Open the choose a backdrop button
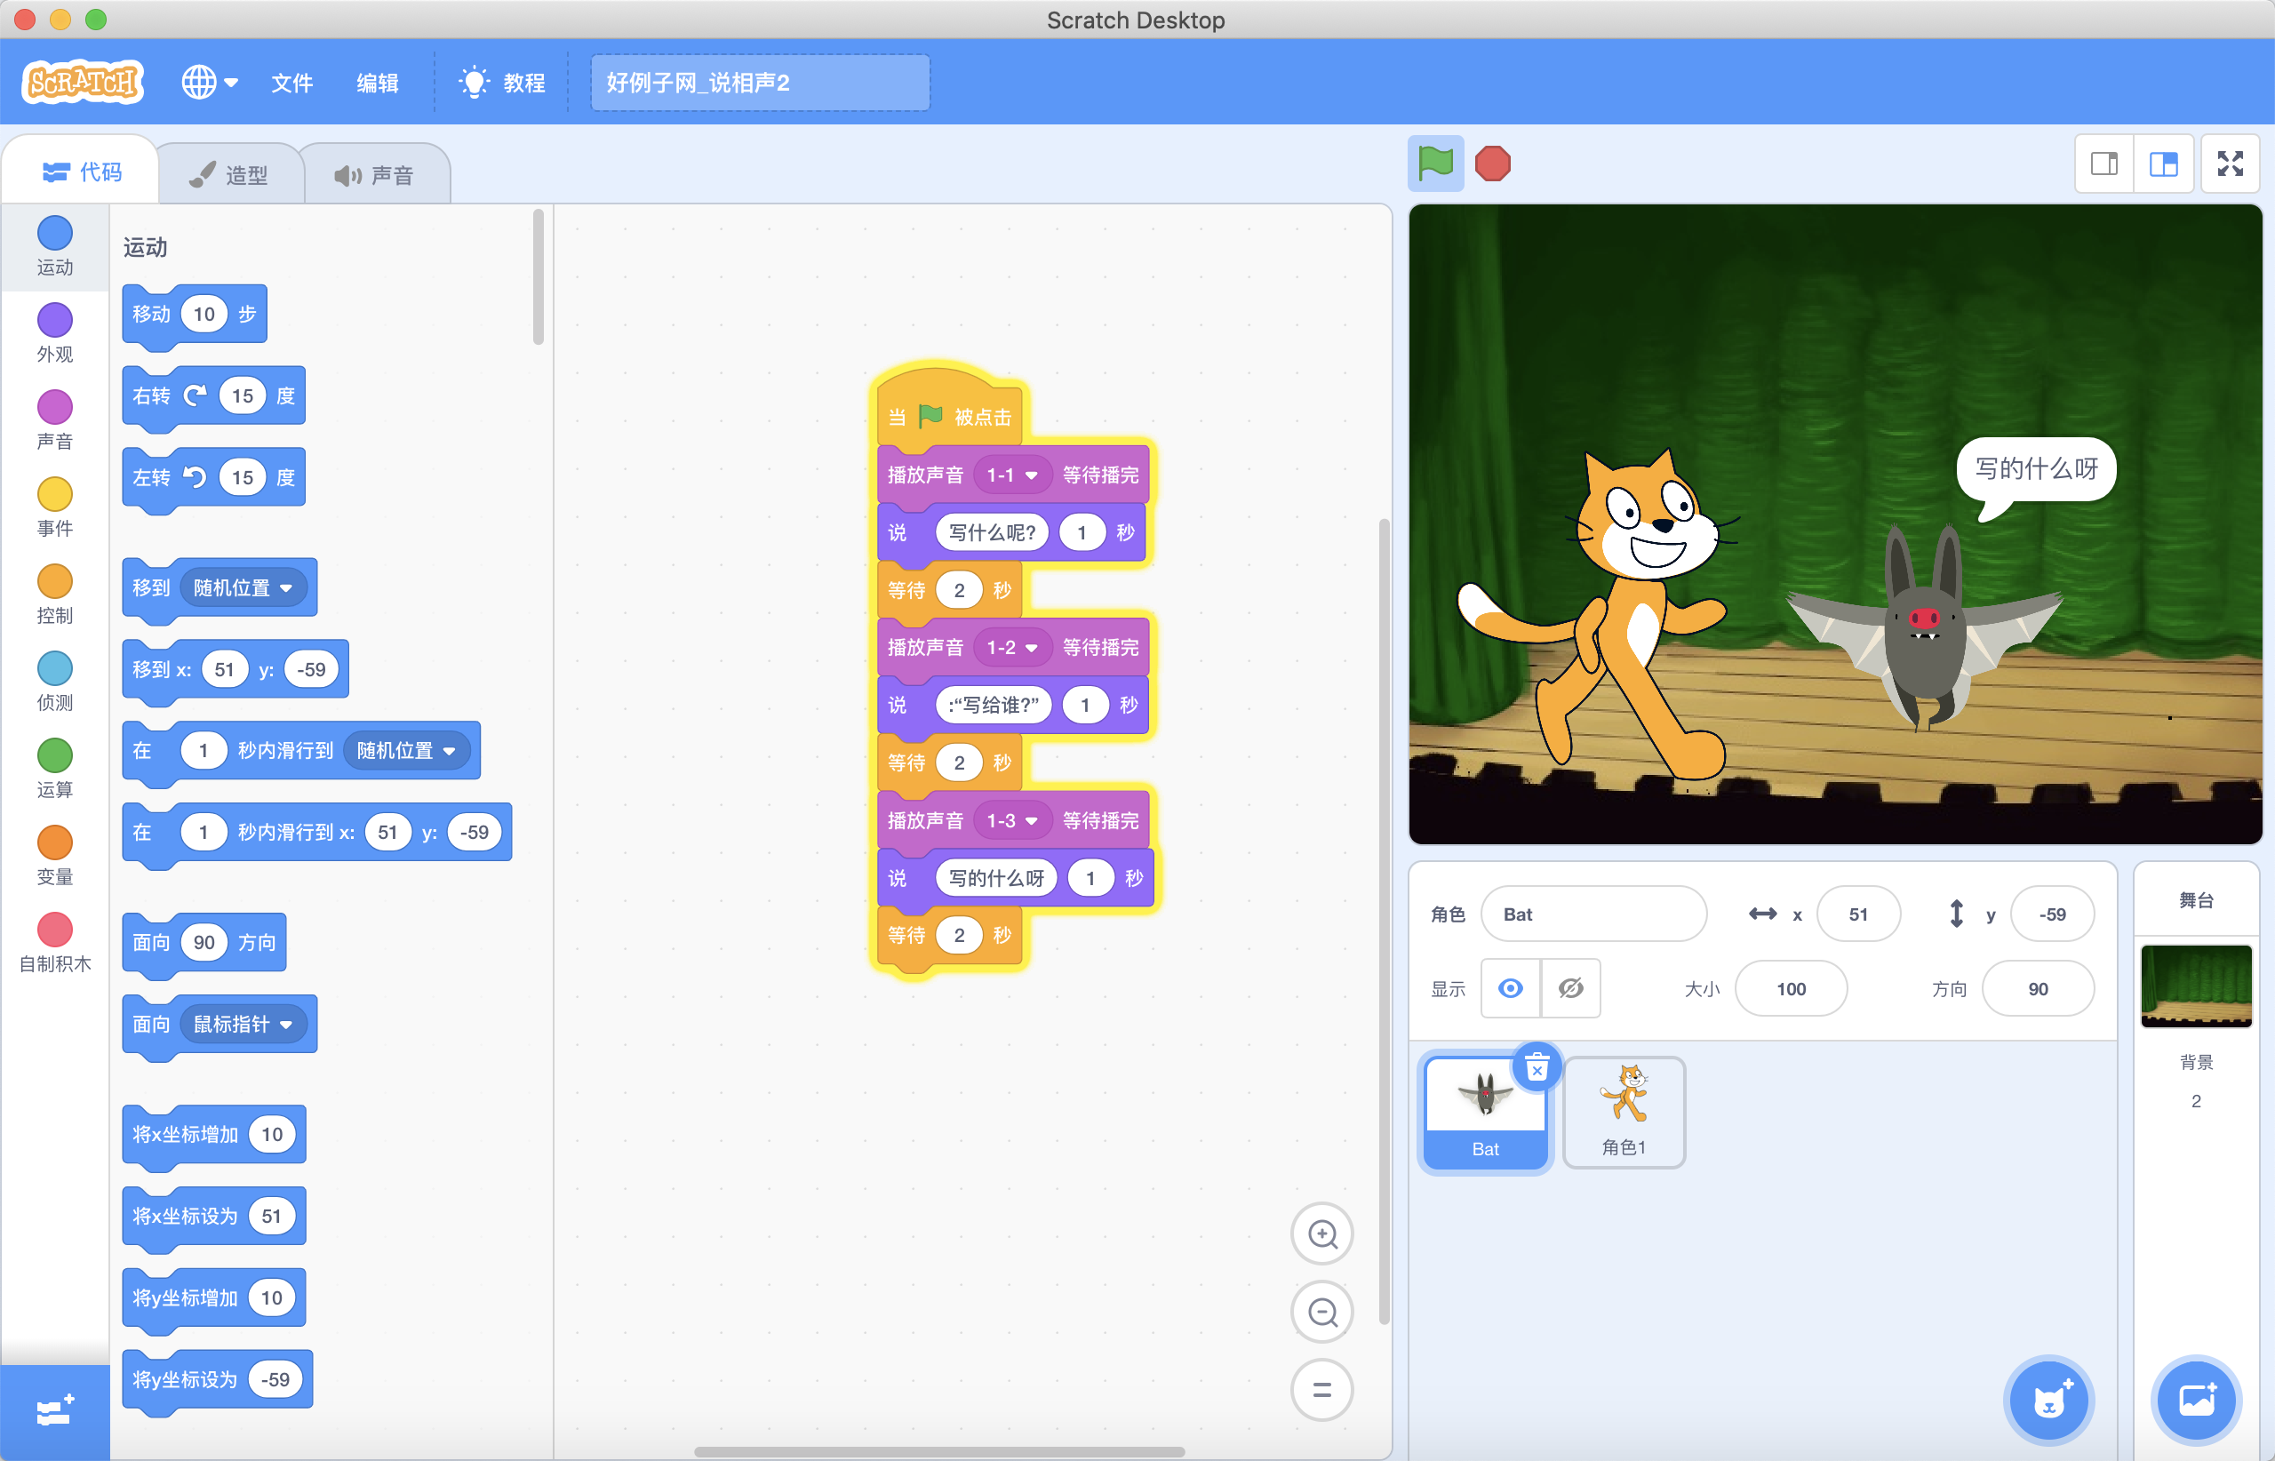2275x1461 pixels. (x=2196, y=1401)
